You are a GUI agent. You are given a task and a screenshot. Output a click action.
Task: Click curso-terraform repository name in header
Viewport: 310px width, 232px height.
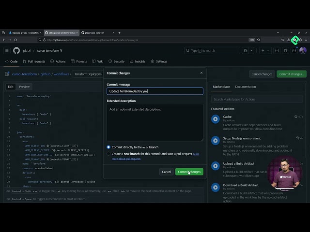point(48,51)
